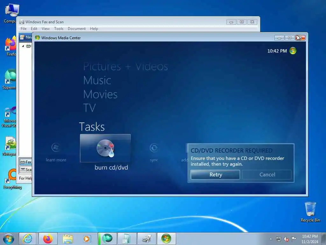Maximize the Windows Fax and Scan window
This screenshot has width=326, height=245.
(242, 22)
